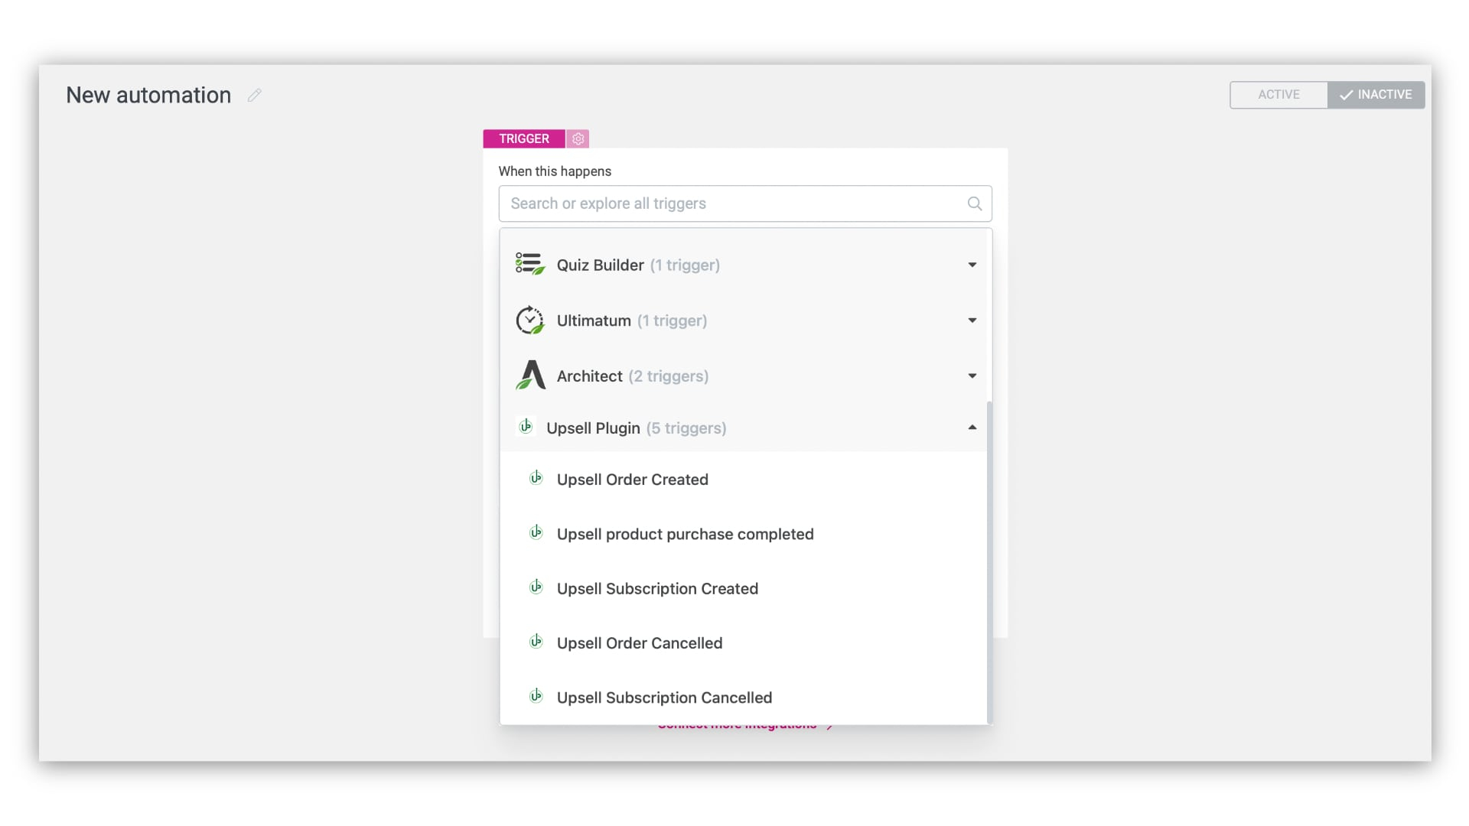The height and width of the screenshot is (826, 1469).
Task: Click icon beside Upsell Subscription Cancelled
Action: click(x=536, y=696)
